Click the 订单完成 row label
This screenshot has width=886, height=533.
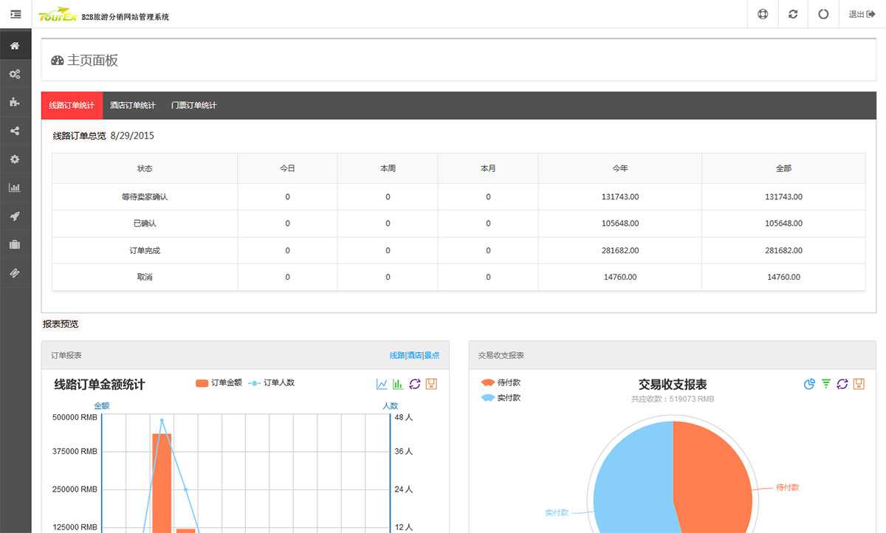pos(145,250)
